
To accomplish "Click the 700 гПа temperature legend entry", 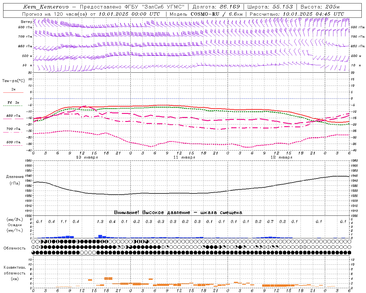I will tap(13, 129).
